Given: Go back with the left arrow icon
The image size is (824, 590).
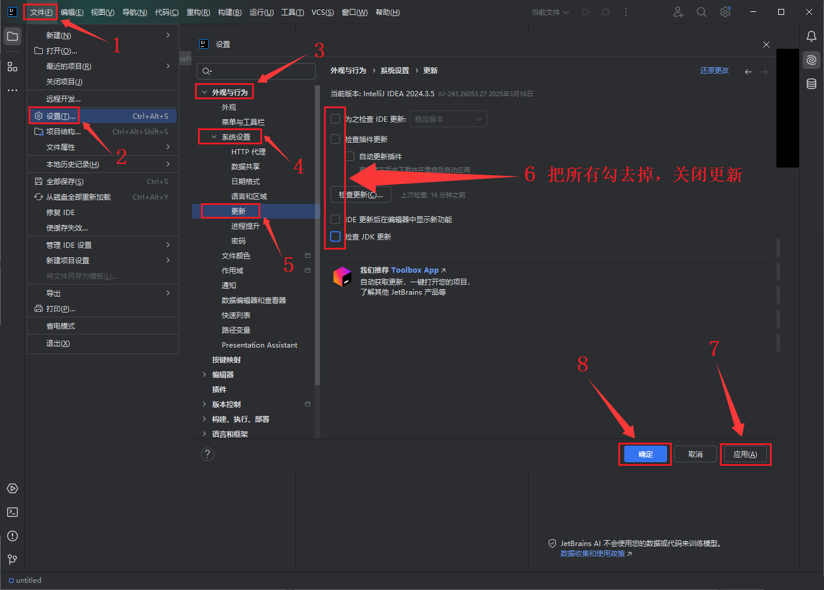Looking at the screenshot, I should click(748, 72).
